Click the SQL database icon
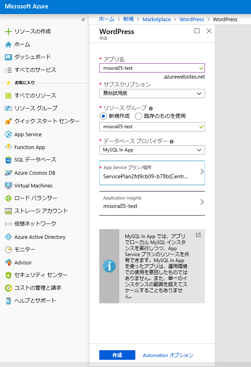Screen dimensions: 251x367 coord(8,160)
